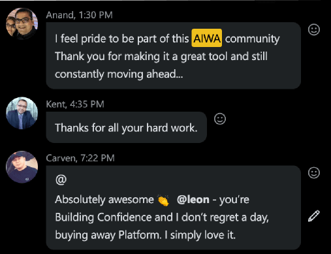Click the highlighted AIWA search match

(x=207, y=38)
